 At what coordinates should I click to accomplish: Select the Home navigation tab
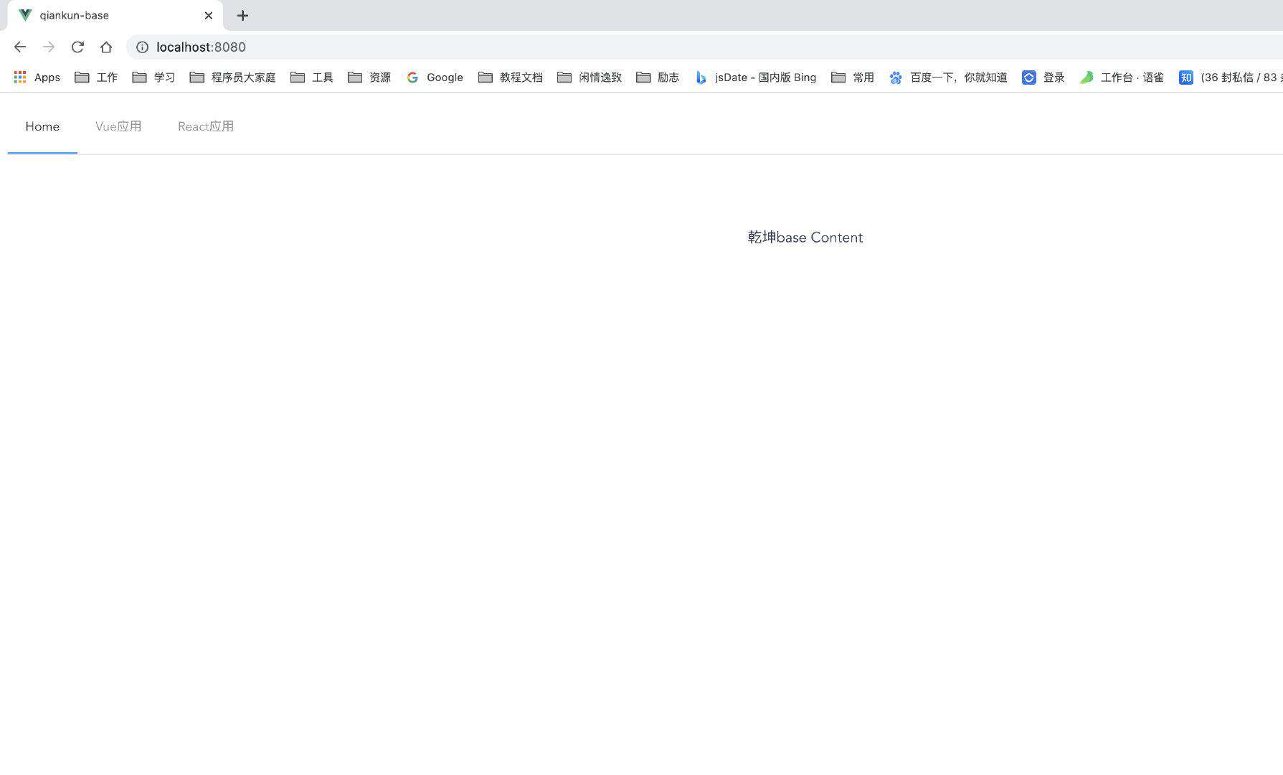click(42, 126)
